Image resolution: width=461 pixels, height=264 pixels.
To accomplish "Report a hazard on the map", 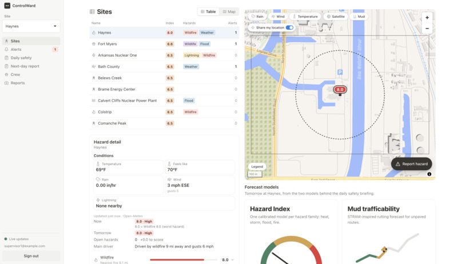I will click(411, 164).
